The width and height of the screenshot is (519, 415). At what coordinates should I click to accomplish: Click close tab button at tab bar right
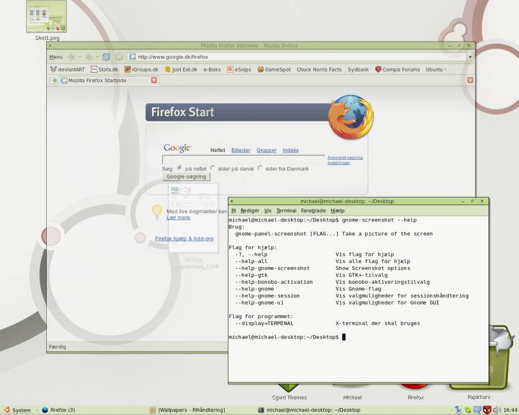point(470,80)
